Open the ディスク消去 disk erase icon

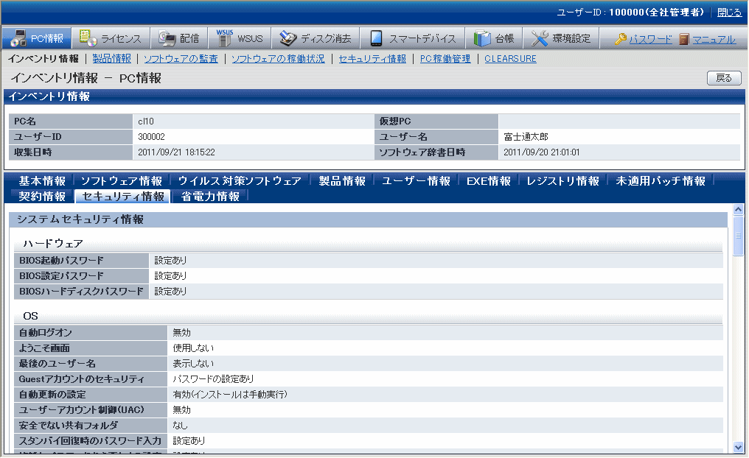(x=288, y=38)
